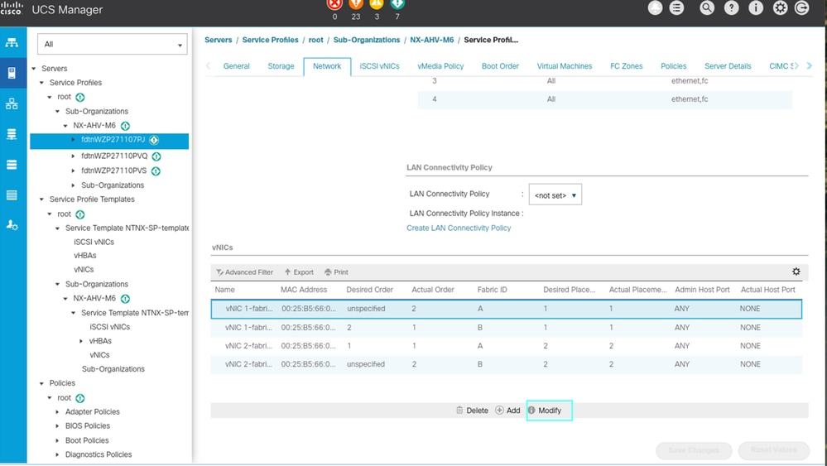Switch to the General tab
This screenshot has height=466, width=827.
236,66
